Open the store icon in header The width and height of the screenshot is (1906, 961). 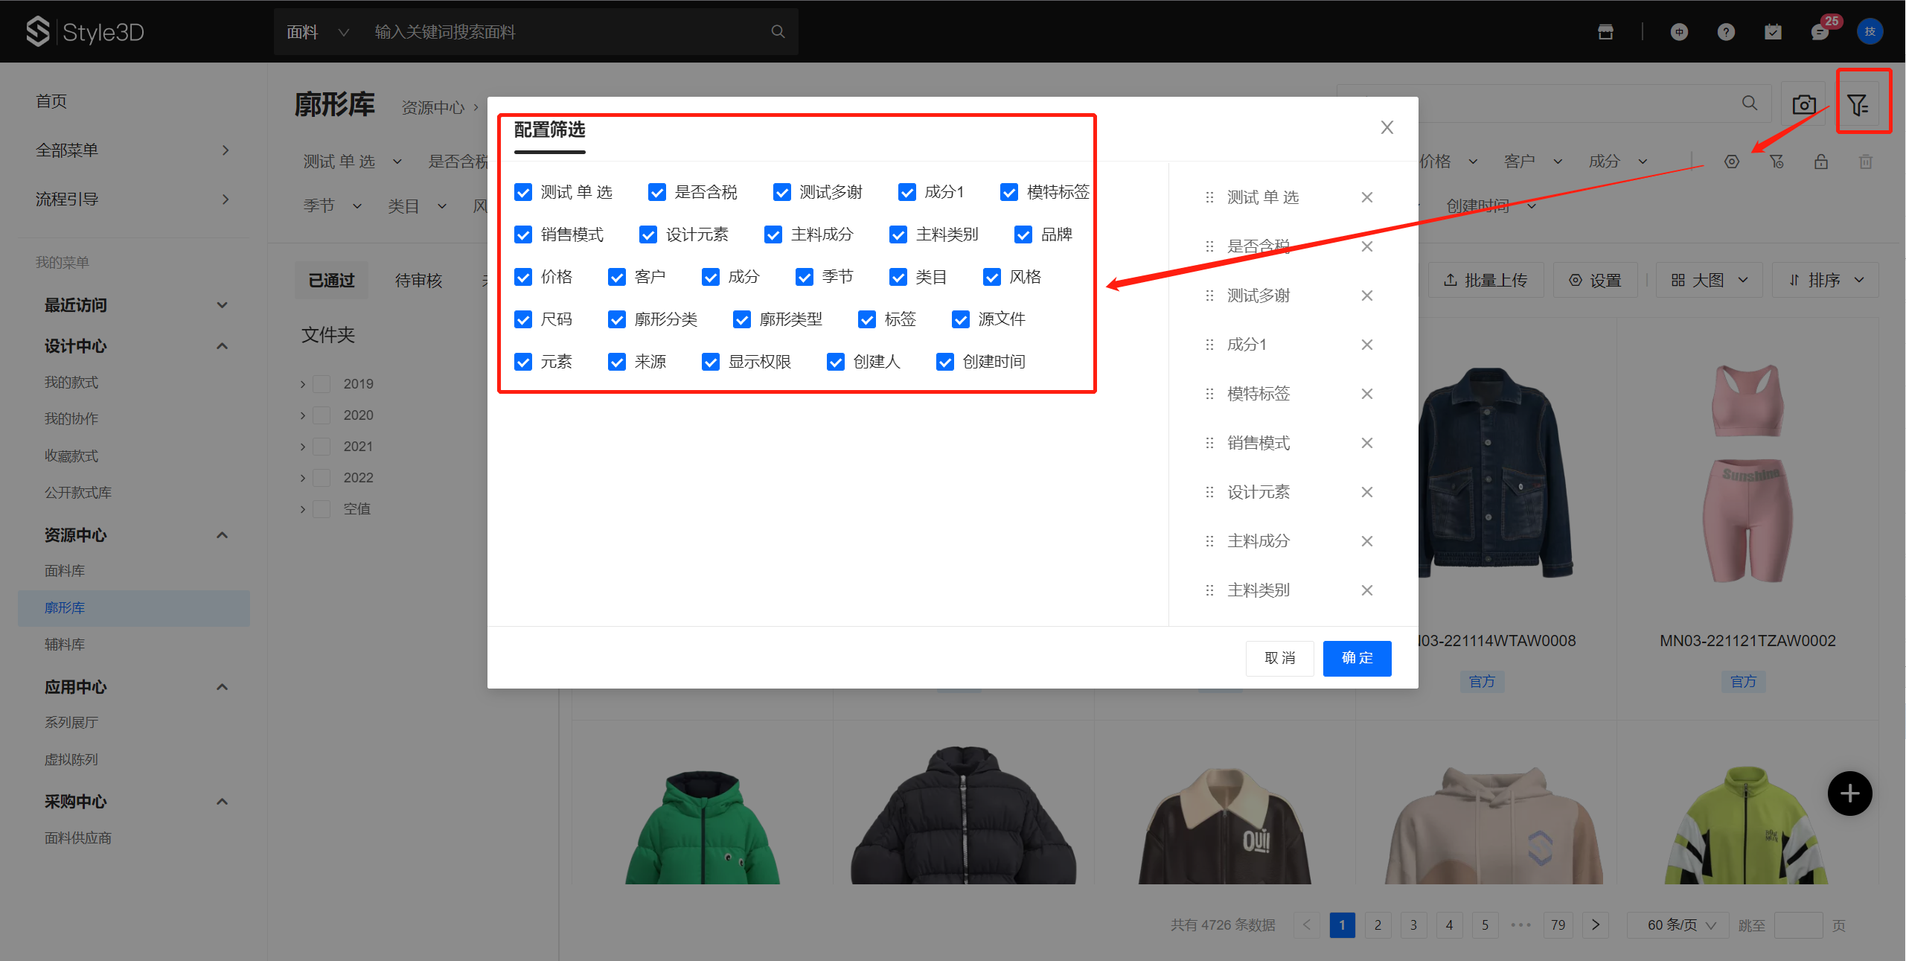point(1605,31)
